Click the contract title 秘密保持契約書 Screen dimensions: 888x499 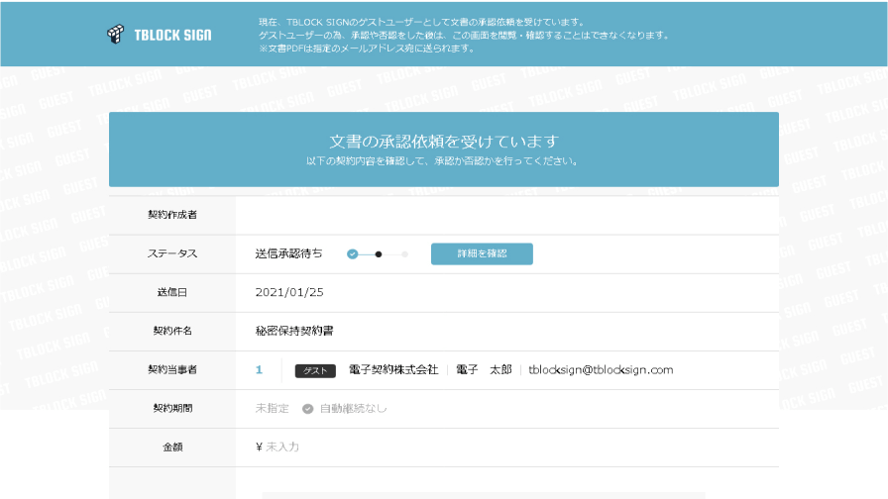tap(294, 331)
